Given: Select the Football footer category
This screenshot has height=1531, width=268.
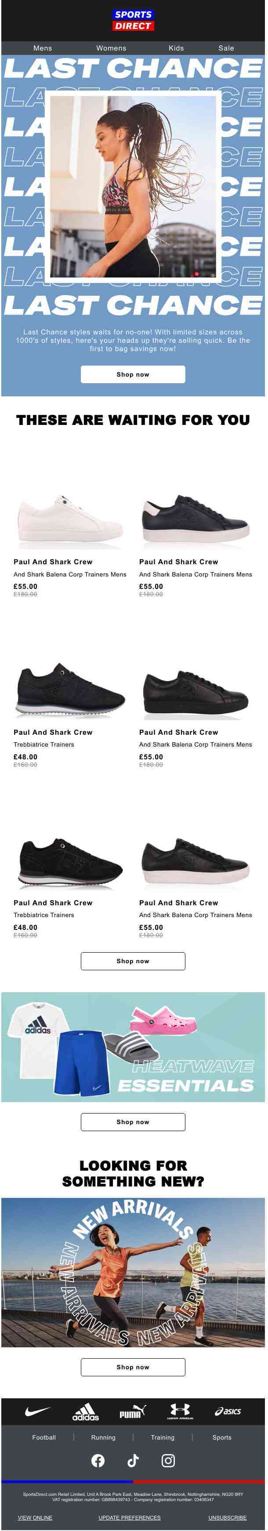Looking at the screenshot, I should pyautogui.click(x=44, y=1438).
